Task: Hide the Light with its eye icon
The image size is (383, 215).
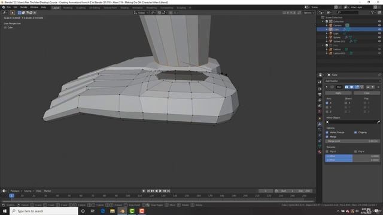Action: point(379,33)
